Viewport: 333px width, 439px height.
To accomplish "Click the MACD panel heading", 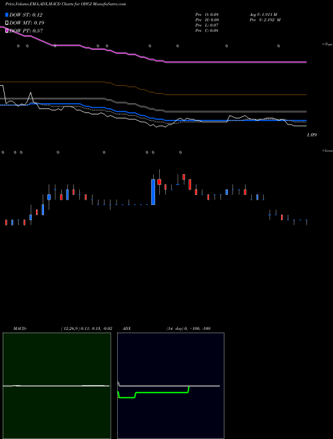I will pyautogui.click(x=20, y=329).
